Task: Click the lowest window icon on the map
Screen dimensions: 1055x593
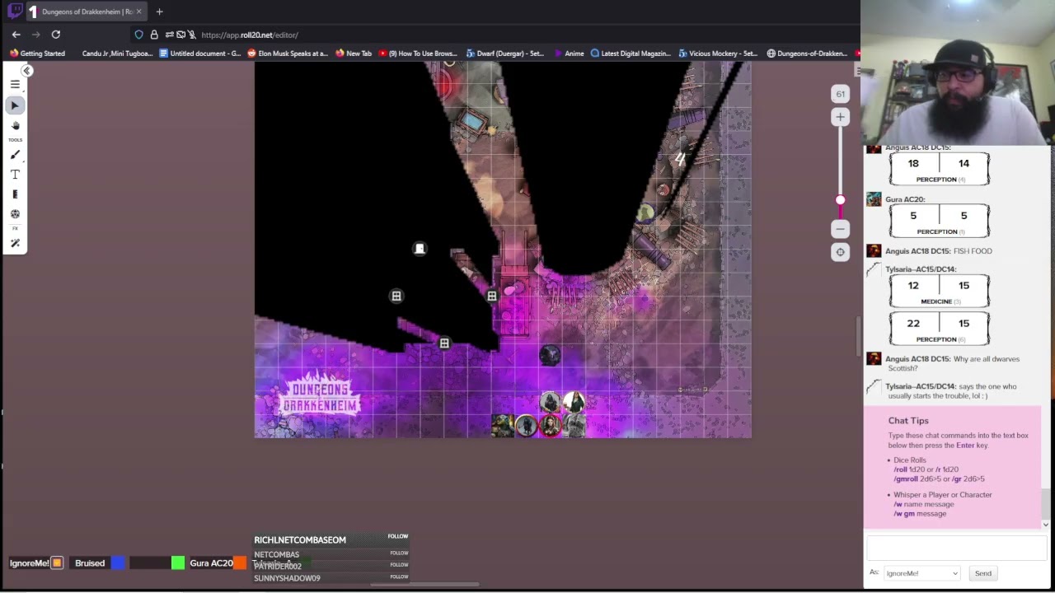Action: [444, 343]
